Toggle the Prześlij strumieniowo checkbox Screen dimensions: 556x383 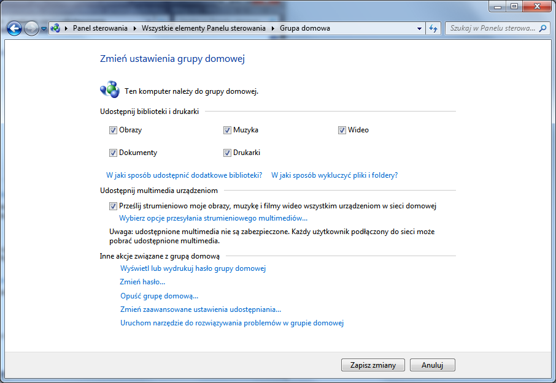point(113,206)
